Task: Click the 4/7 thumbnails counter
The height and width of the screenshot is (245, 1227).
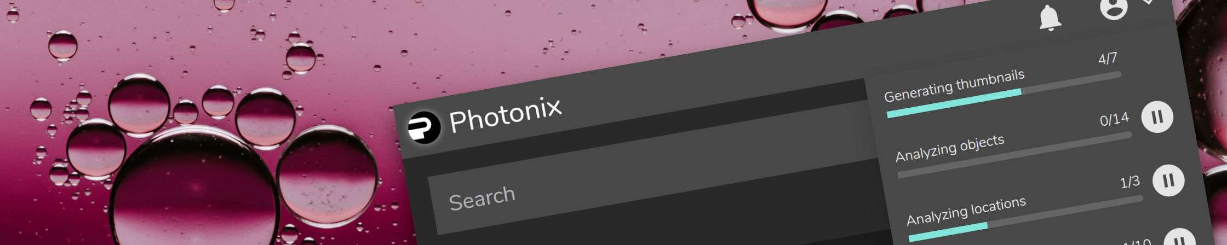Action: click(x=1108, y=59)
